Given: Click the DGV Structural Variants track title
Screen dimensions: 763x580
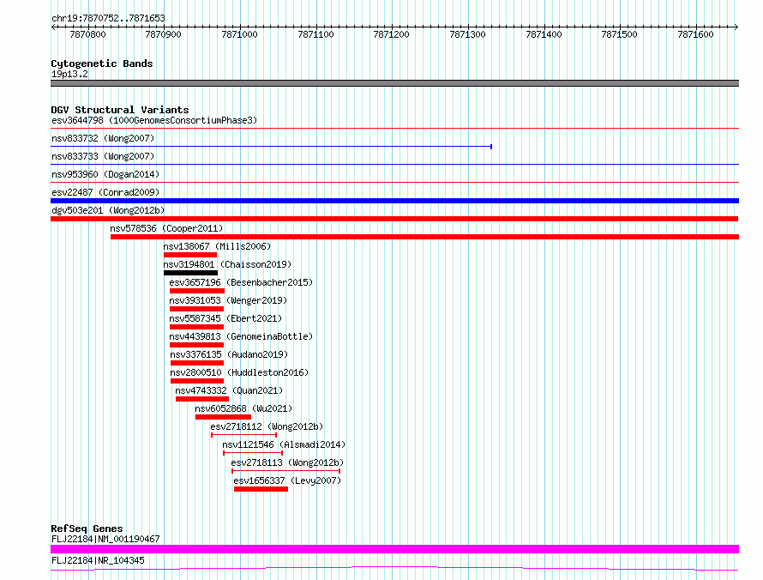Looking at the screenshot, I should [120, 110].
